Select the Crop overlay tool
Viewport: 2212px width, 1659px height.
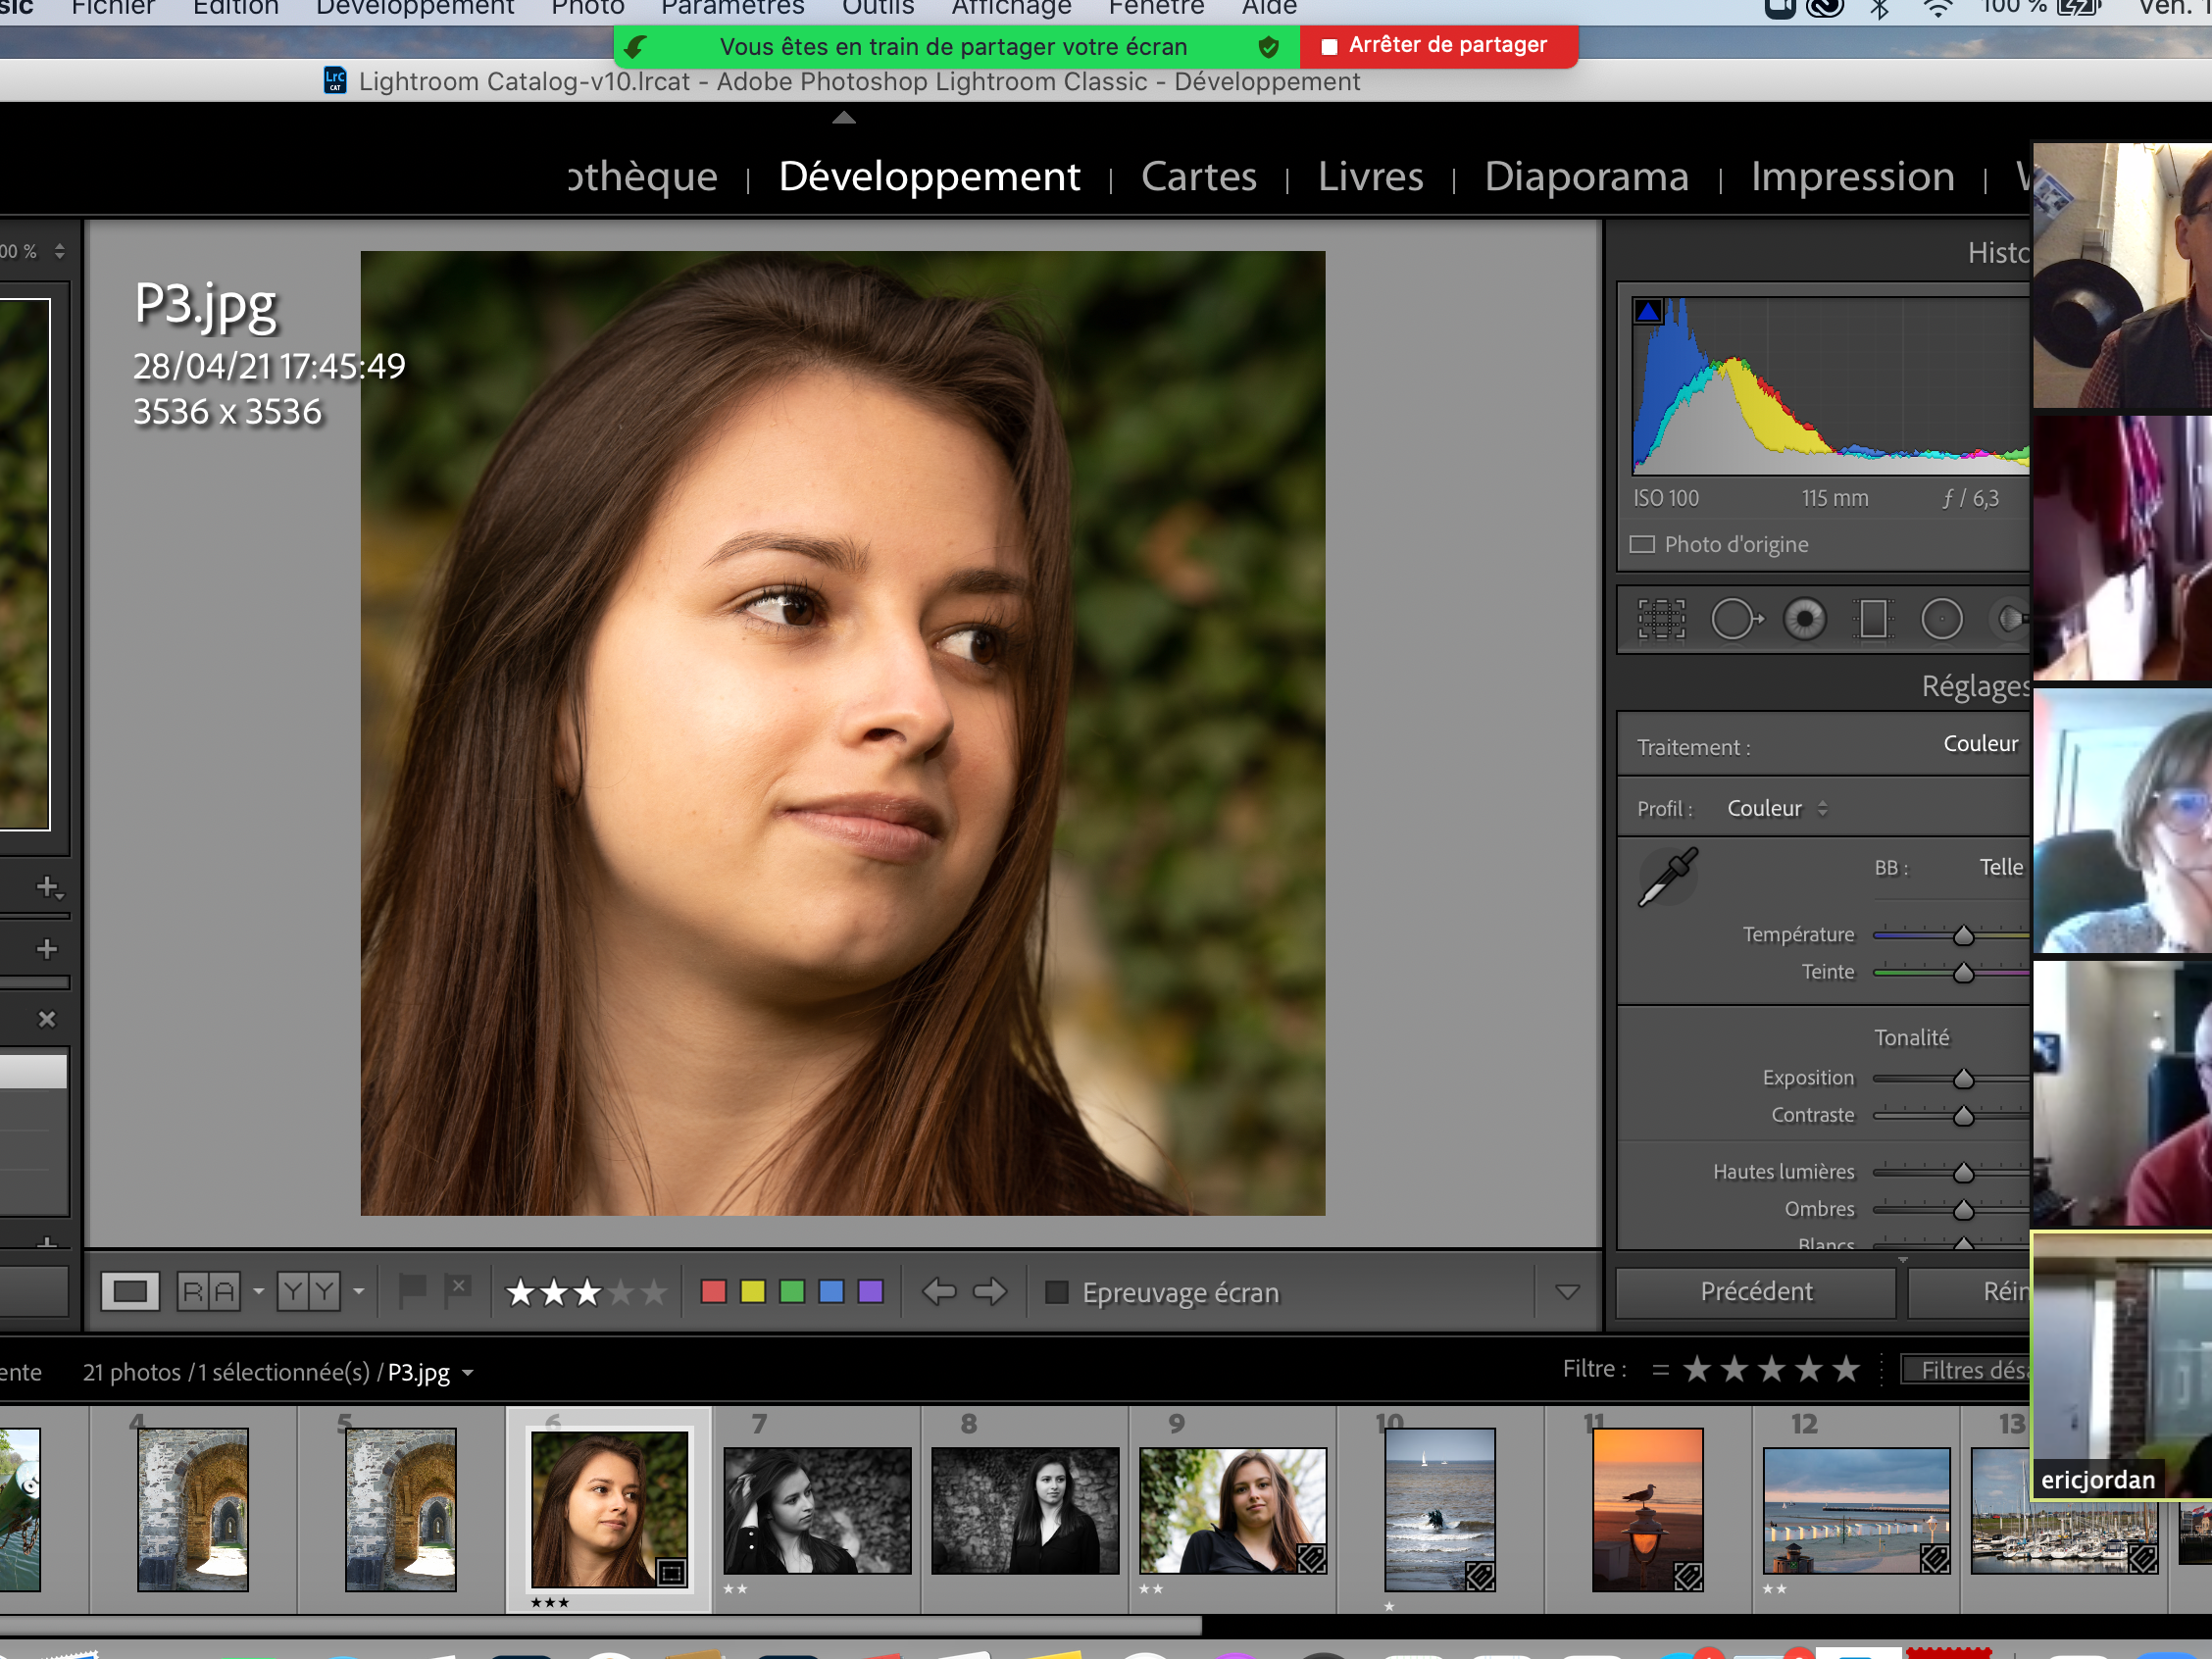(x=1661, y=619)
